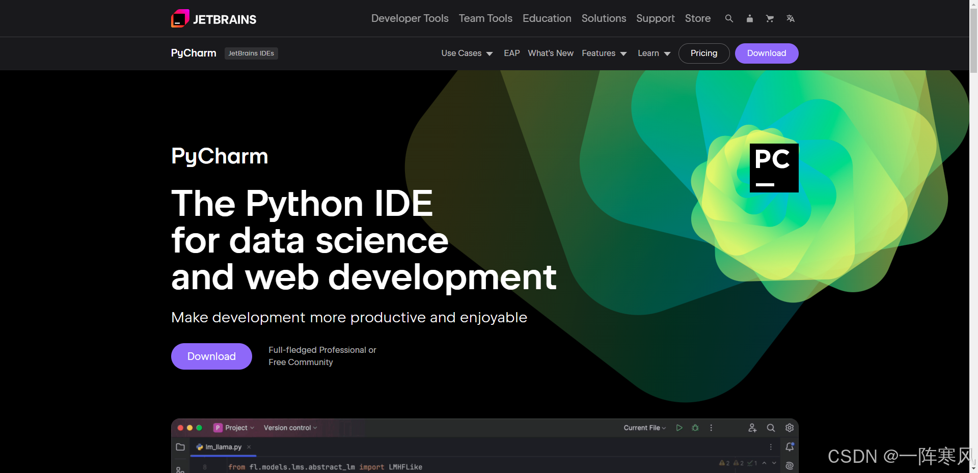The width and height of the screenshot is (978, 473).
Task: Click the red close dot in IDE window
Action: pyautogui.click(x=180, y=428)
